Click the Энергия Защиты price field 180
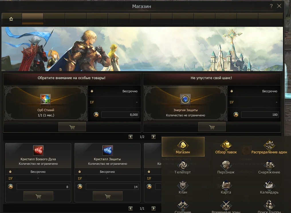The image size is (291, 213). tap(260, 115)
